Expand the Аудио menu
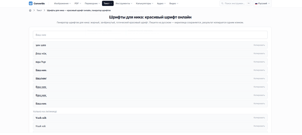 (x=161, y=3)
